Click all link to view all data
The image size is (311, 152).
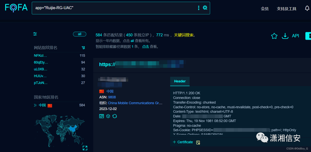[x=132, y=41]
